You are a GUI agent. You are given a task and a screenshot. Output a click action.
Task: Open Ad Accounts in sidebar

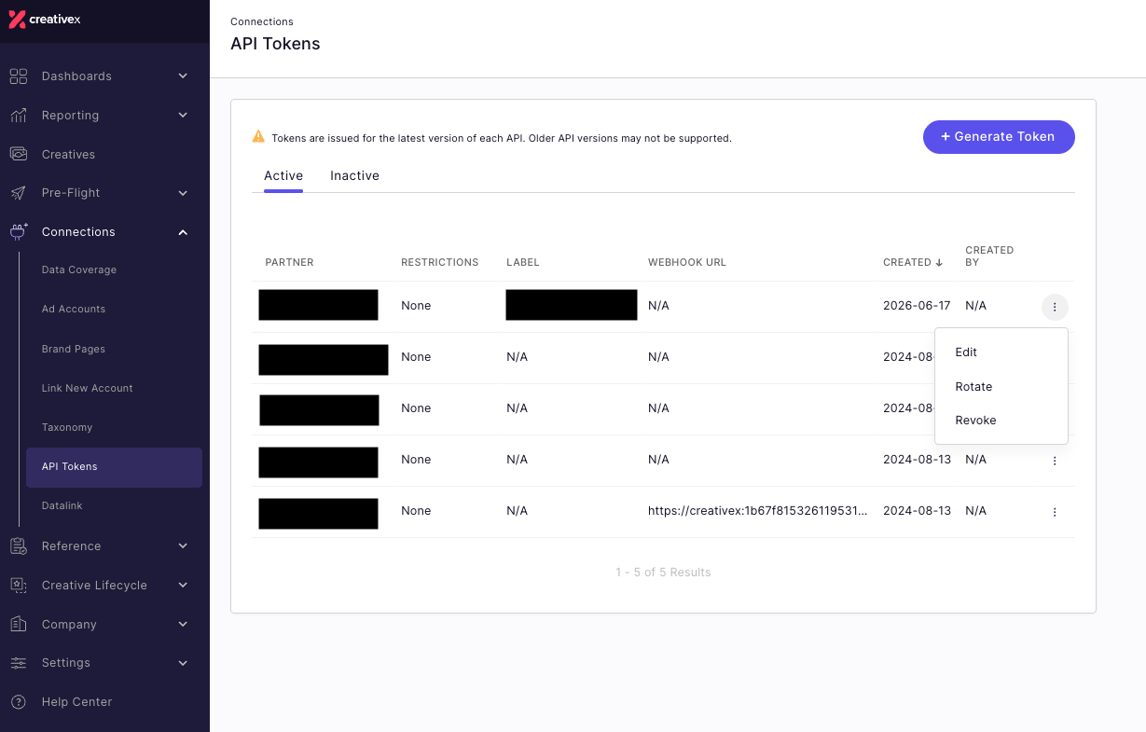74,310
